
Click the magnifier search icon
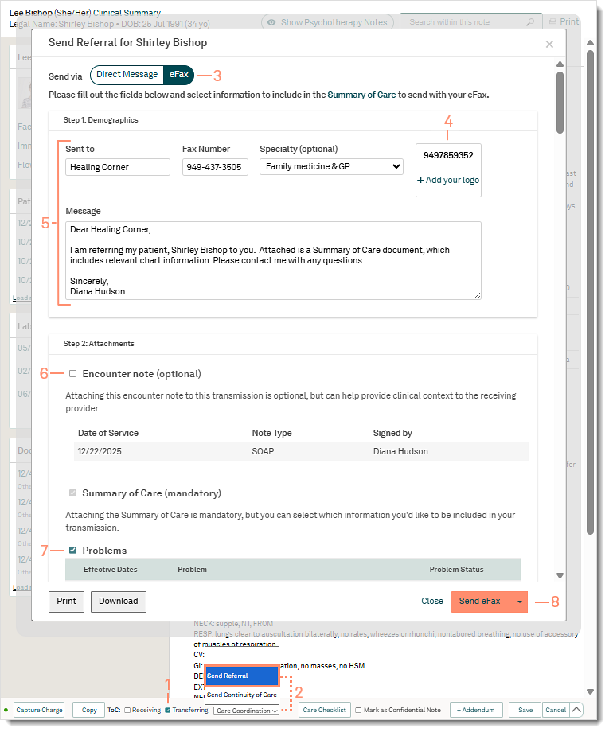pyautogui.click(x=530, y=22)
